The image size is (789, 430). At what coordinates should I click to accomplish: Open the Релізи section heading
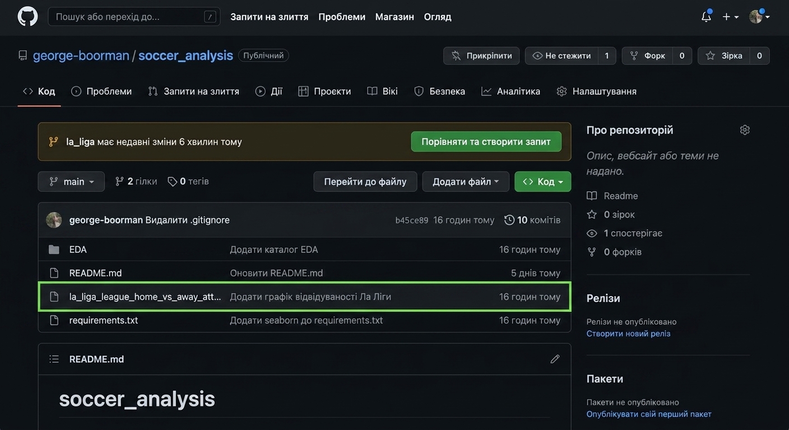tap(604, 298)
